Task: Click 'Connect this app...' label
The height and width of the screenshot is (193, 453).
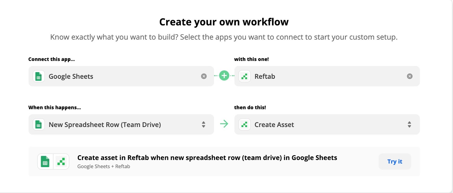Action: pyautogui.click(x=52, y=59)
